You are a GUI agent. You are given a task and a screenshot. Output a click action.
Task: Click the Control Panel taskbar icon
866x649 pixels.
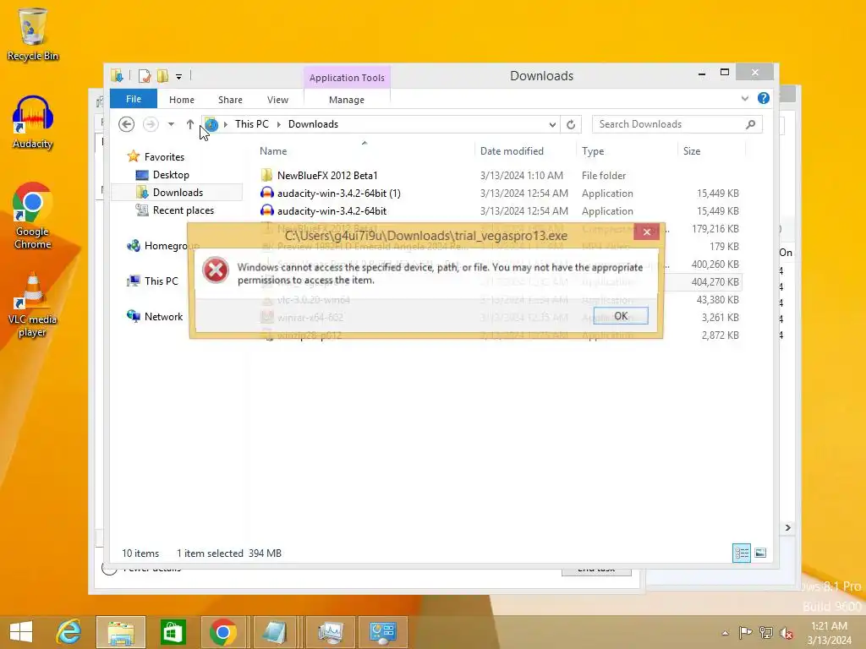tap(383, 632)
